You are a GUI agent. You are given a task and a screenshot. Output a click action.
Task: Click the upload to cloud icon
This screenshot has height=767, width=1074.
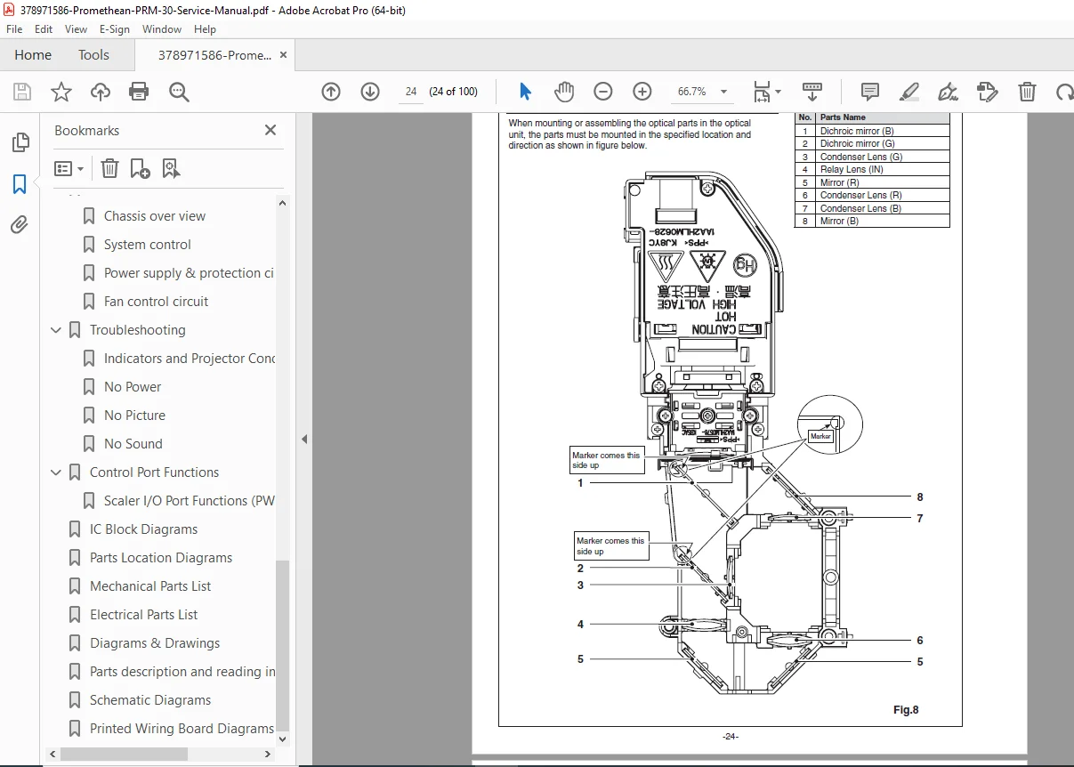(x=101, y=92)
